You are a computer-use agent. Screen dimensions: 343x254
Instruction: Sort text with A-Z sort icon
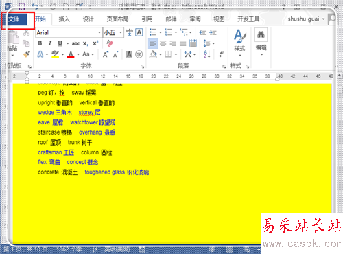206,54
